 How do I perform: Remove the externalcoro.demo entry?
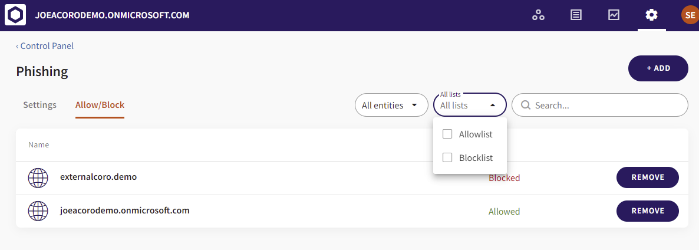pos(648,177)
